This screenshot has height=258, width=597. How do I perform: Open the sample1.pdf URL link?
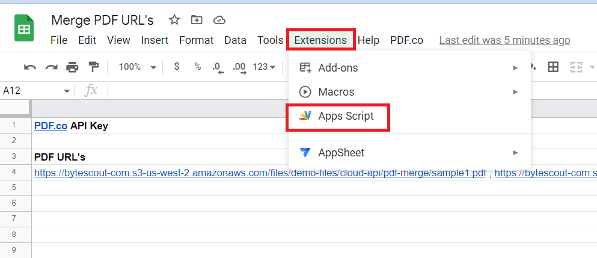click(x=260, y=173)
